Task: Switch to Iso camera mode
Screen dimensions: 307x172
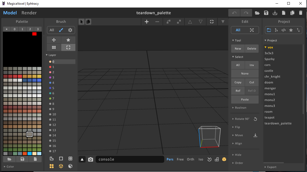Action: (x=201, y=160)
